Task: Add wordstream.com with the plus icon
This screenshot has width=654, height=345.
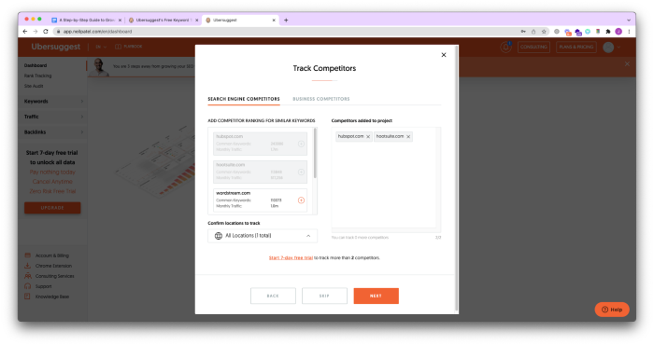Action: 301,200
